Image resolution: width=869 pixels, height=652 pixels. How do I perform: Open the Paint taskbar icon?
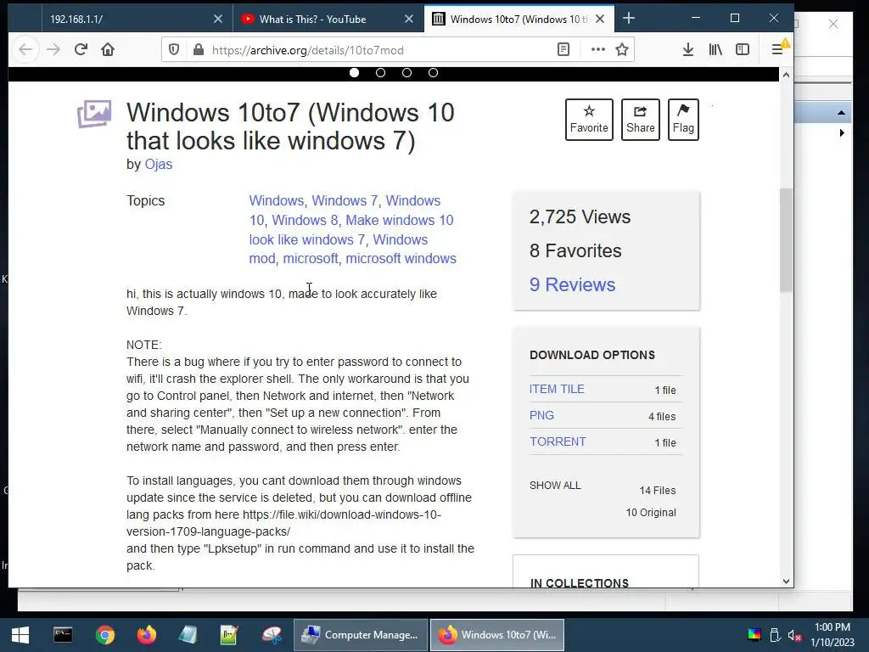pyautogui.click(x=272, y=635)
